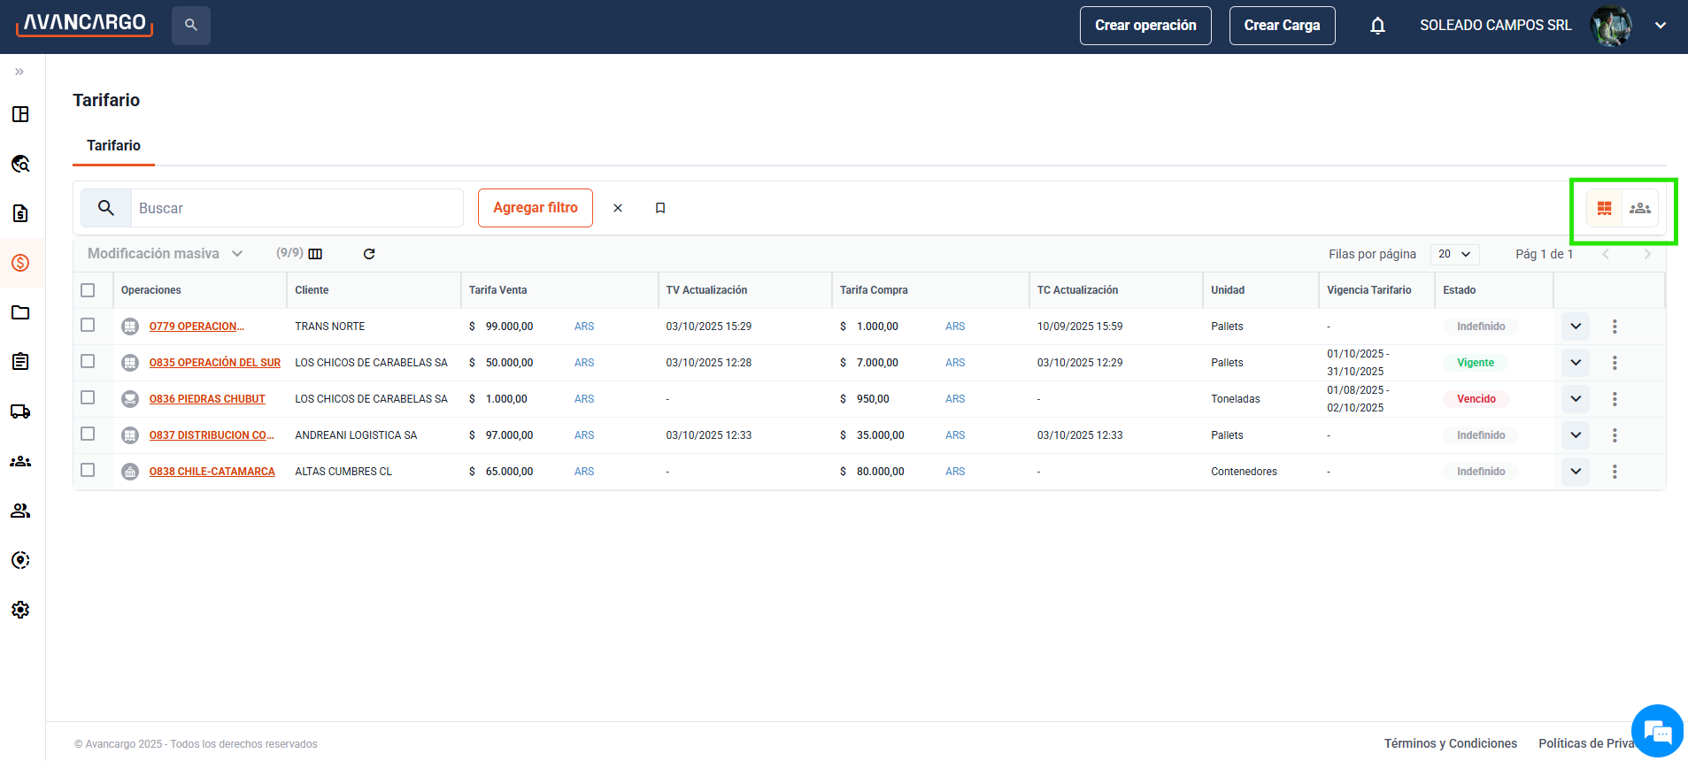Select the 0838 CHILE-CATAMARCA row checkbox

[88, 470]
